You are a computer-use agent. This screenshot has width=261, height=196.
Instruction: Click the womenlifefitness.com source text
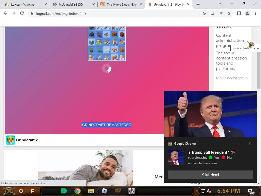[202, 163]
